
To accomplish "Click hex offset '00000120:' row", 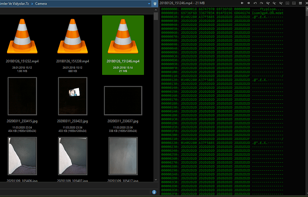I will pos(170,80).
